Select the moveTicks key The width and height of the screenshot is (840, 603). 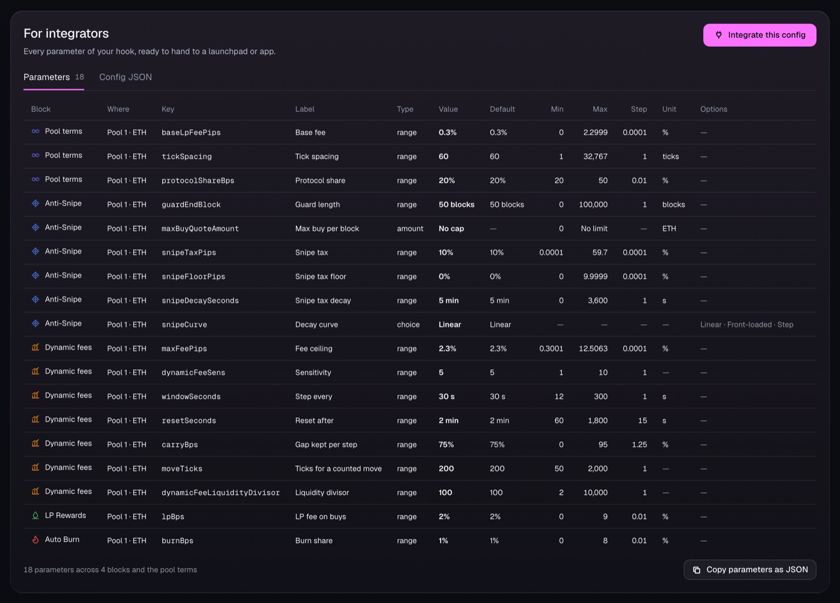(182, 469)
